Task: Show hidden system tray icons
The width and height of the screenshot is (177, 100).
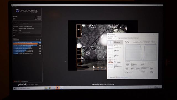Action: (x=147, y=87)
